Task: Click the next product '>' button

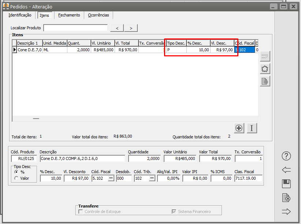Action: (x=131, y=28)
